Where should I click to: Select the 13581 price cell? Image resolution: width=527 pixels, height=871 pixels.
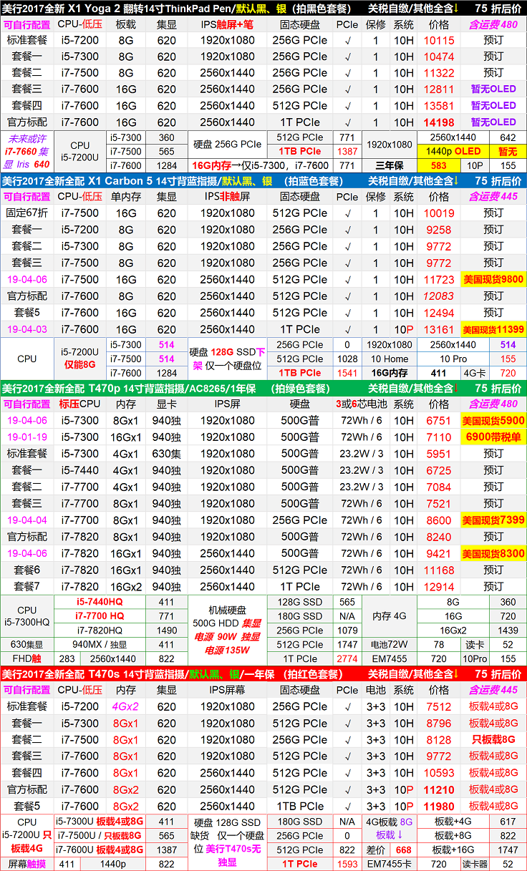tap(439, 106)
